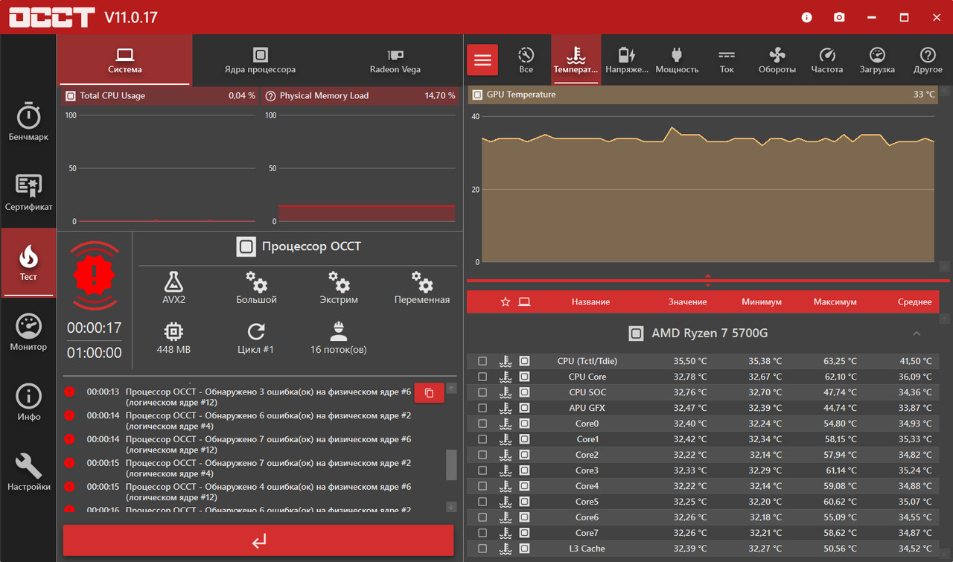
Task: Select the Ток sensor tab
Action: click(727, 60)
